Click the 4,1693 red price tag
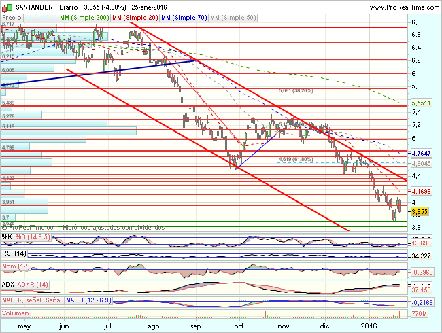Screen dimensions: 442x333 [421, 192]
